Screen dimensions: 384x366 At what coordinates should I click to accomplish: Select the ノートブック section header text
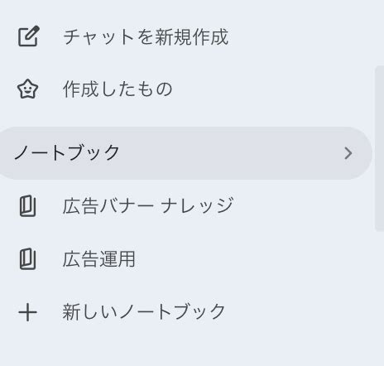tap(67, 152)
